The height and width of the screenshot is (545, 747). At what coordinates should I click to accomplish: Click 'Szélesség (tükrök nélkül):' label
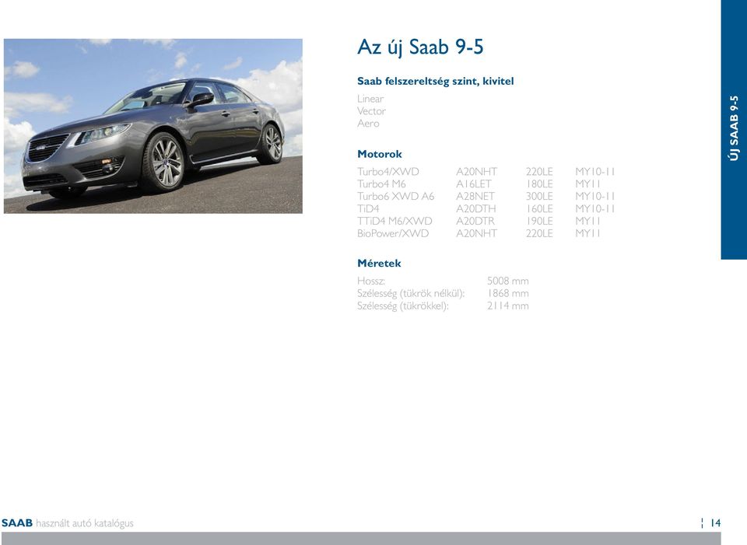[411, 293]
